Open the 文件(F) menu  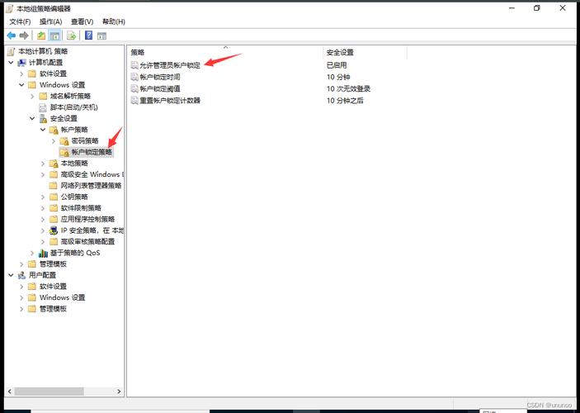coord(20,21)
